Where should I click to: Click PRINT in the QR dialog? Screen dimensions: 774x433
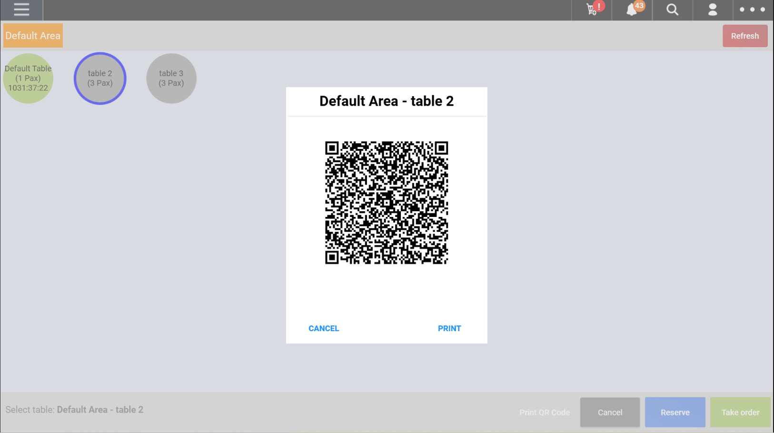(449, 328)
